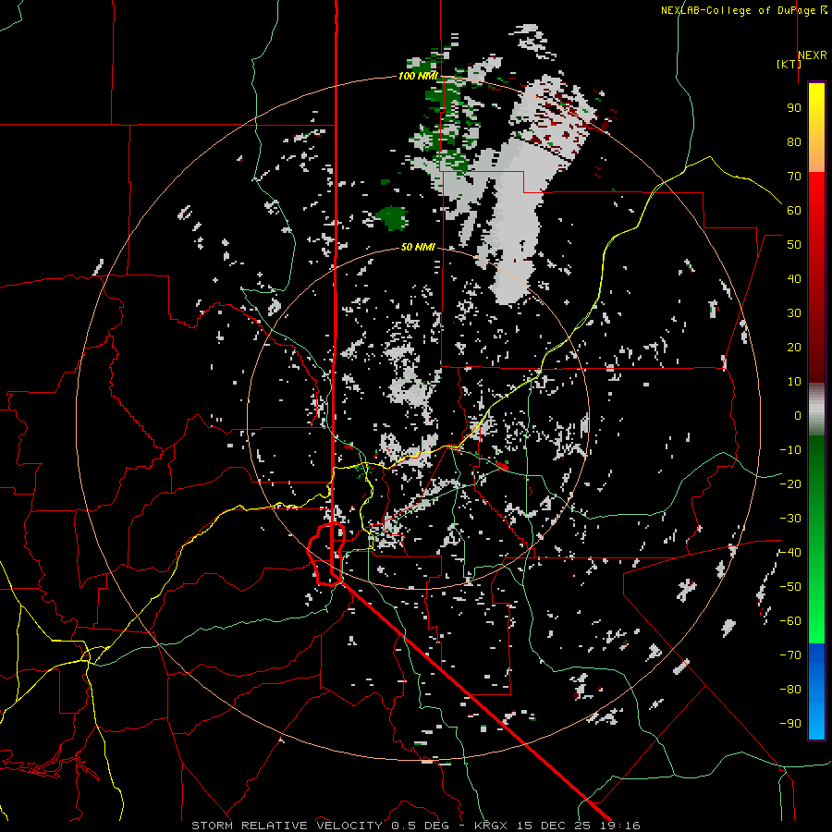Pick the red segment of velocity color bar
This screenshot has height=832, width=832.
(x=816, y=277)
